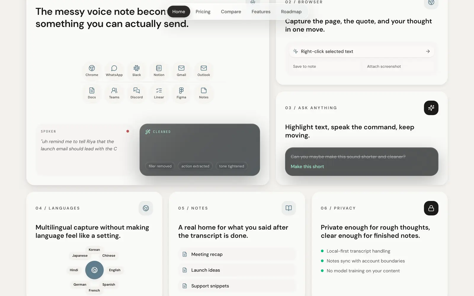
Task: Click the Chrome app icon
Action: point(92,68)
